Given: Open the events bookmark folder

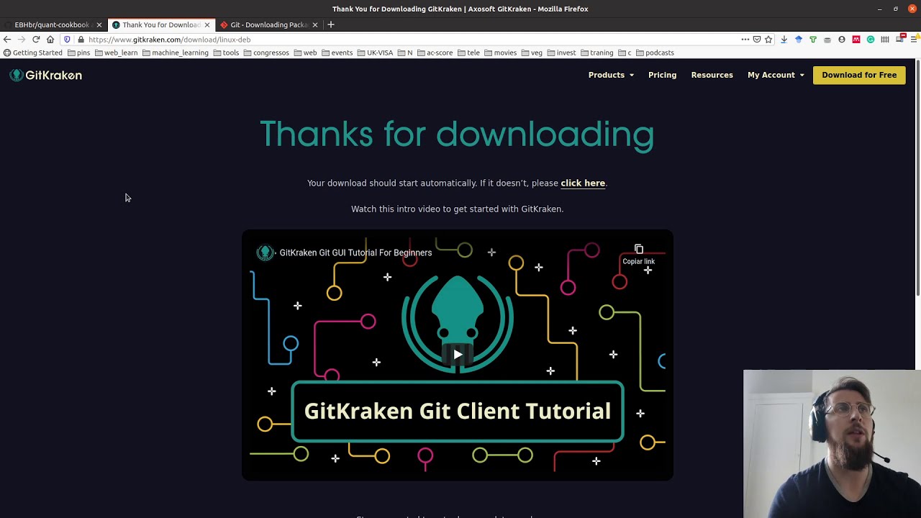Looking at the screenshot, I should pyautogui.click(x=337, y=53).
